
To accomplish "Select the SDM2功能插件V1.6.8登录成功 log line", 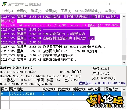I will tap(45, 34).
